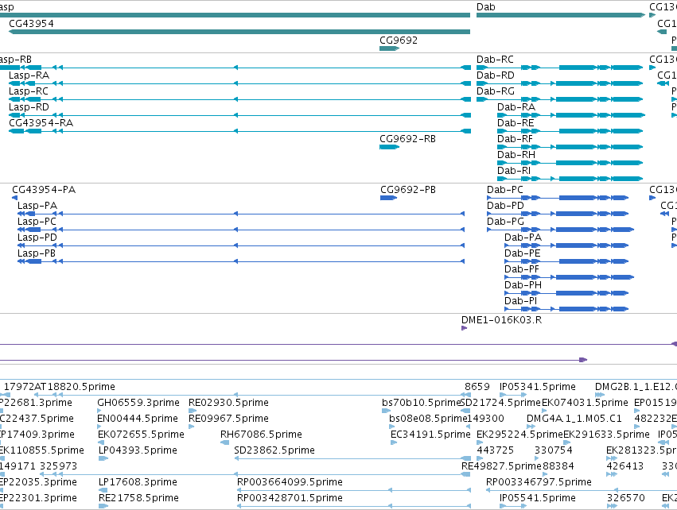Select the Dab-PC protein label

504,190
